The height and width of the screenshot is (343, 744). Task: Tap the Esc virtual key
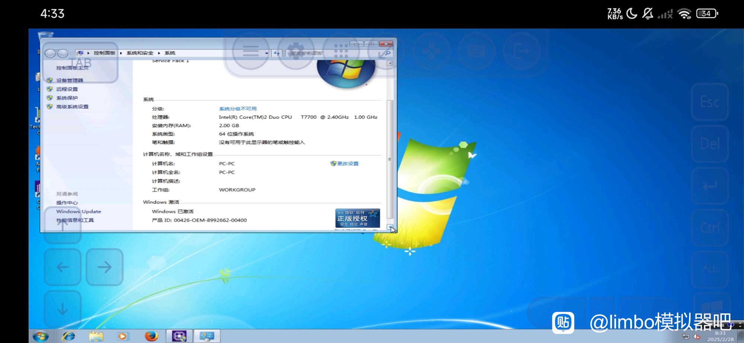(x=710, y=102)
